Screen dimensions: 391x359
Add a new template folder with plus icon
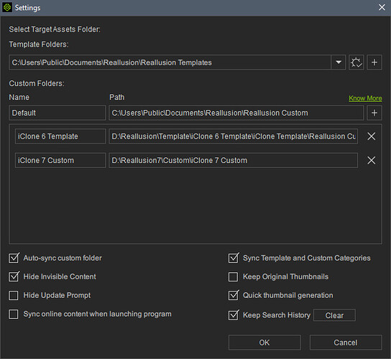(x=374, y=62)
